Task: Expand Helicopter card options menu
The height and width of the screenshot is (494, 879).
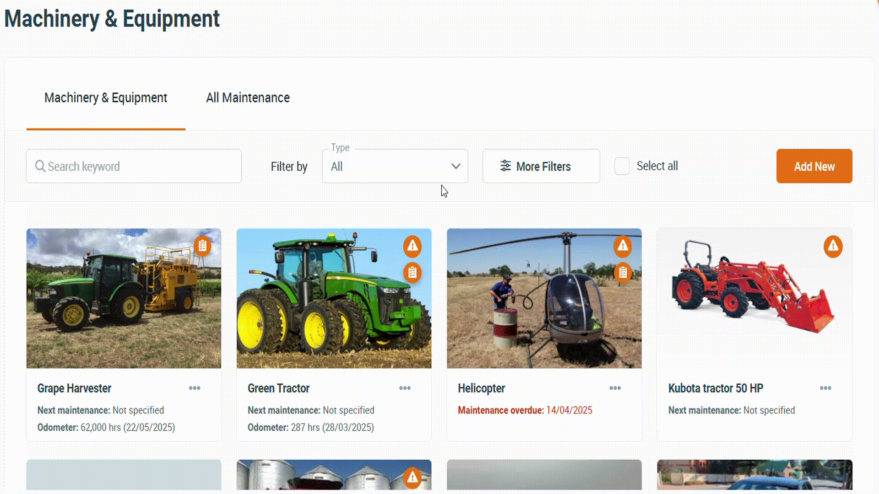Action: click(615, 388)
